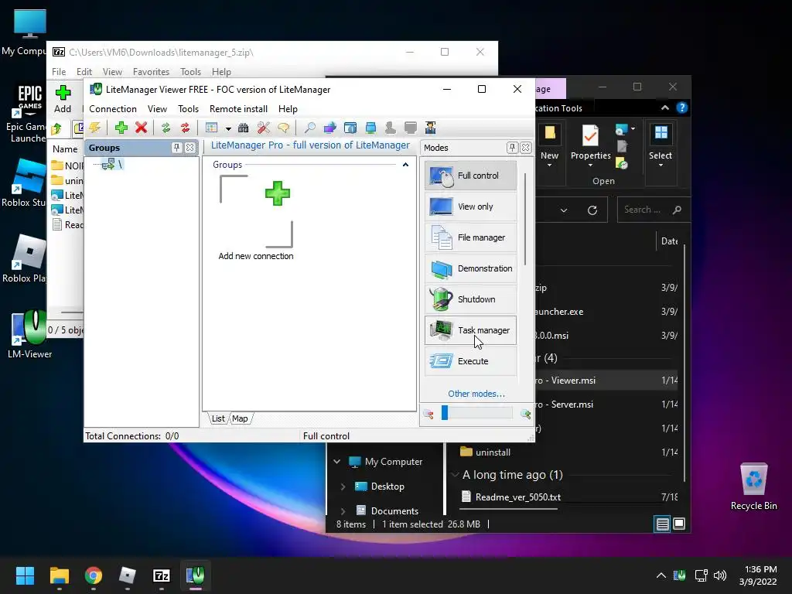Switch to the List tab
The width and height of the screenshot is (792, 594).
pos(218,418)
